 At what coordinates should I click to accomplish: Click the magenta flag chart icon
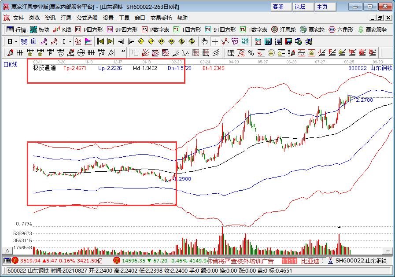pos(88,41)
